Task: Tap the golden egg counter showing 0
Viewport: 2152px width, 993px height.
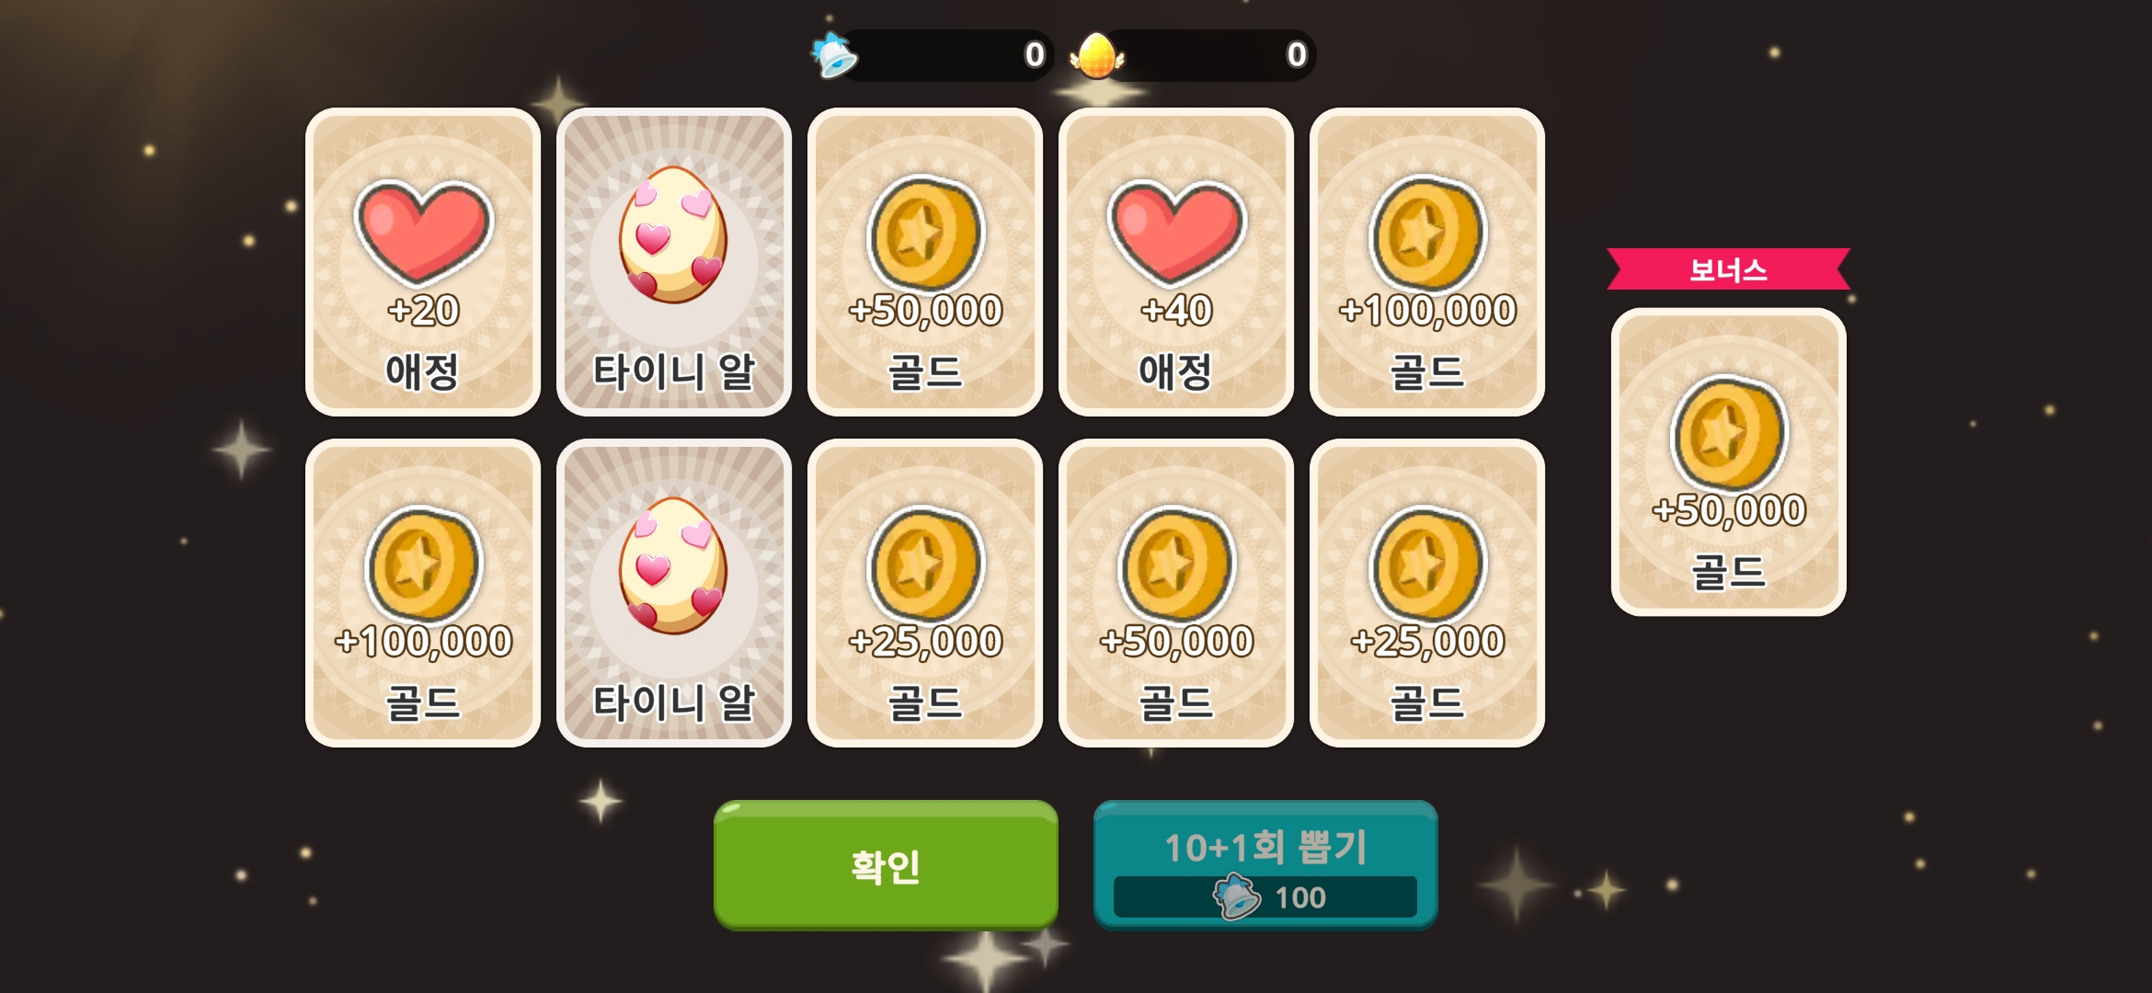Action: click(1209, 55)
